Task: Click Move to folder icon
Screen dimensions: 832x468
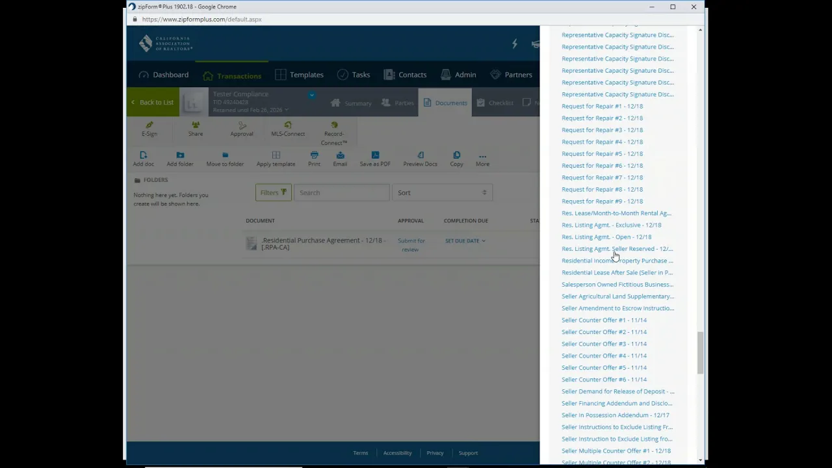Action: pyautogui.click(x=225, y=155)
